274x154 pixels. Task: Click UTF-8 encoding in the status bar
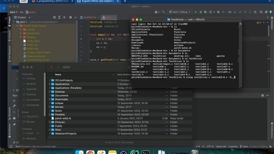pyautogui.click(x=210, y=146)
